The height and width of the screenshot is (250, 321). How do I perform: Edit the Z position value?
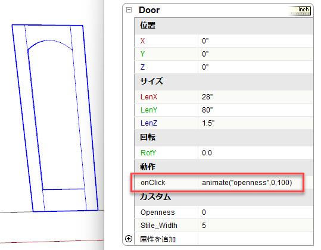coord(255,67)
